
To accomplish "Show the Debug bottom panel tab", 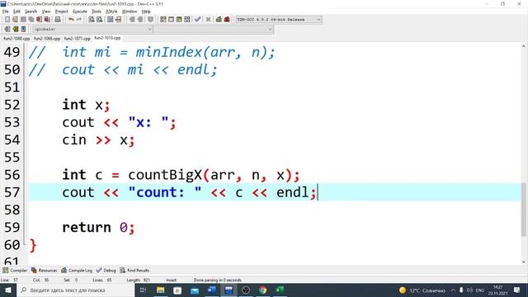I will tap(106, 271).
